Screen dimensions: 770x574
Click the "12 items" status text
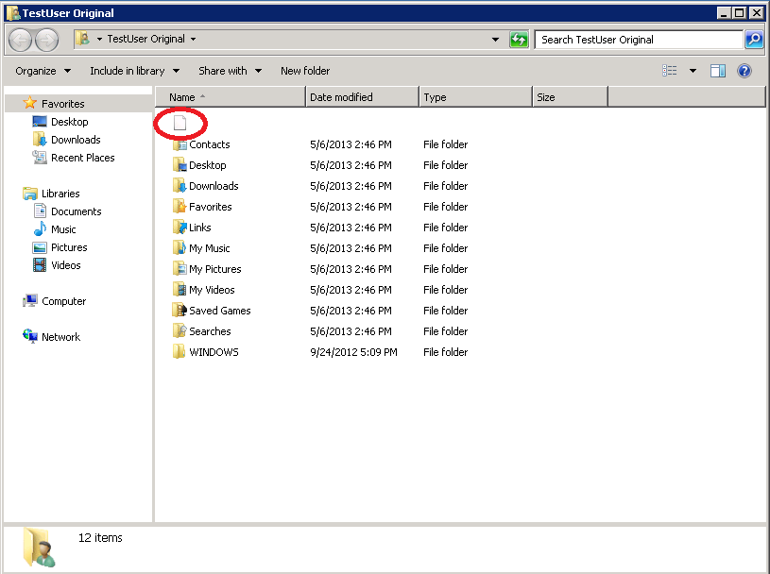pyautogui.click(x=100, y=538)
